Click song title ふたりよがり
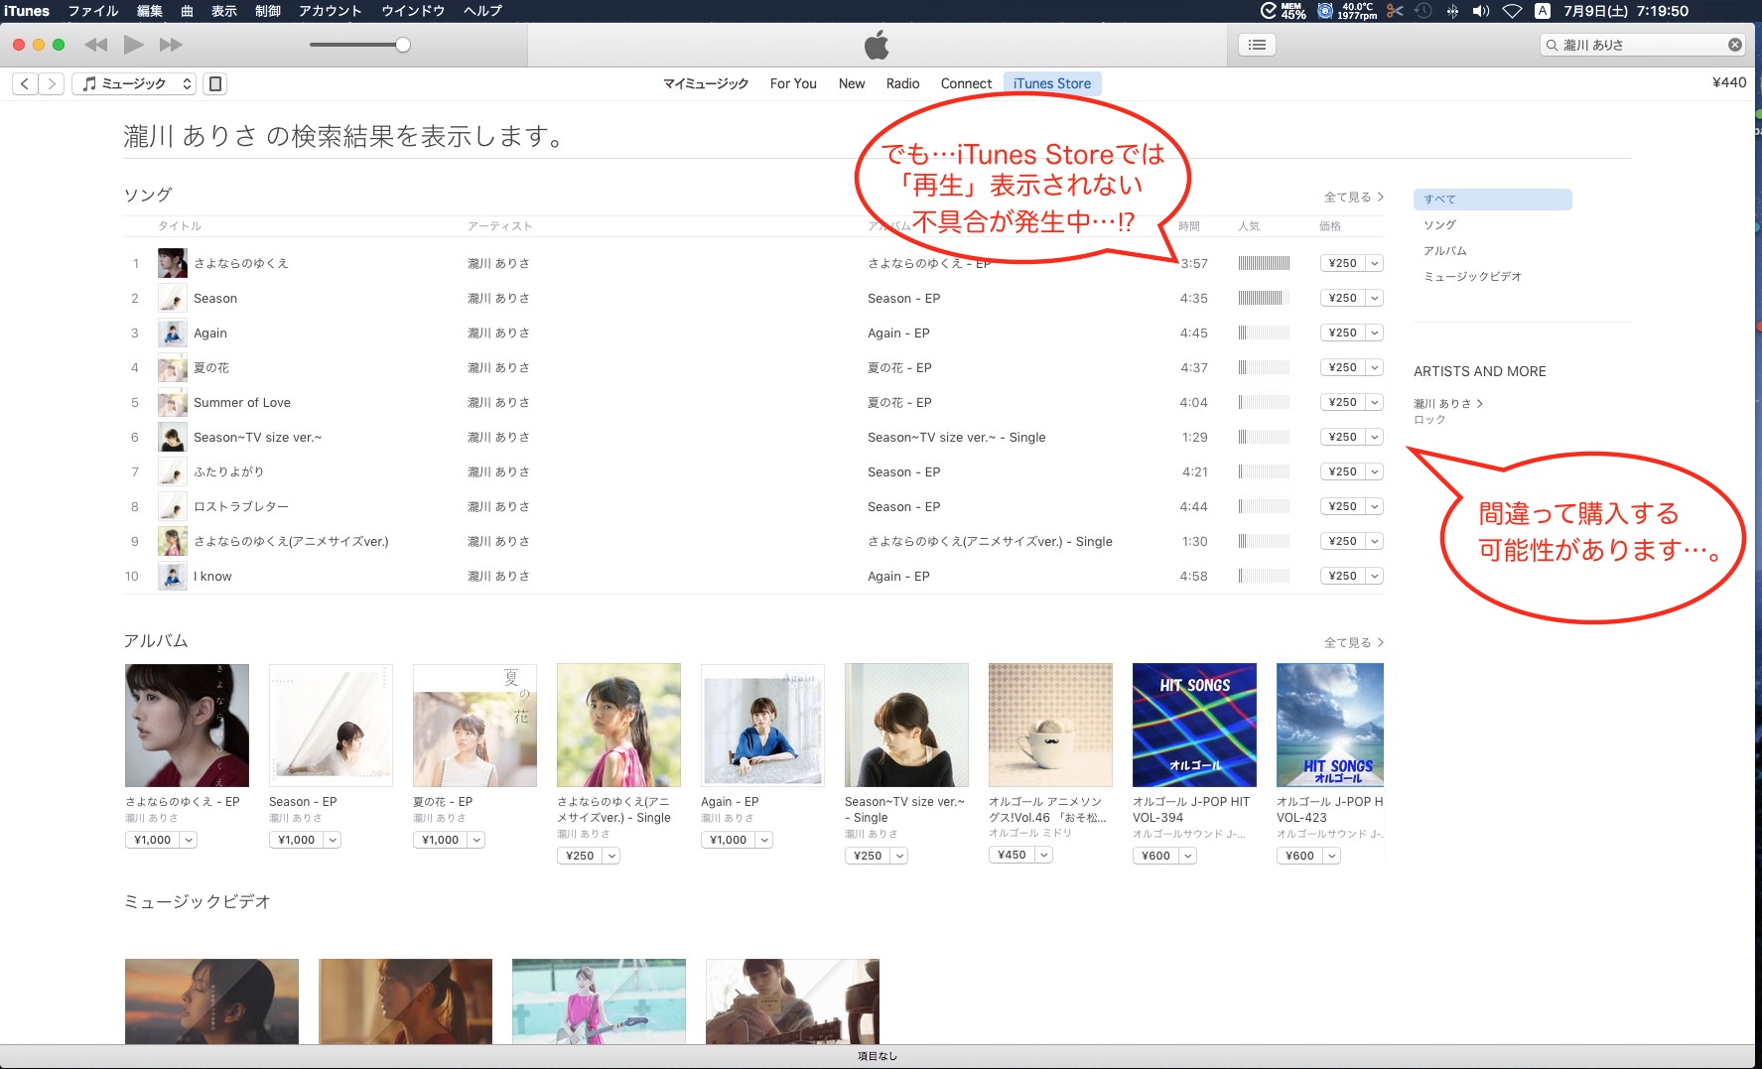The width and height of the screenshot is (1762, 1069). coord(228,471)
